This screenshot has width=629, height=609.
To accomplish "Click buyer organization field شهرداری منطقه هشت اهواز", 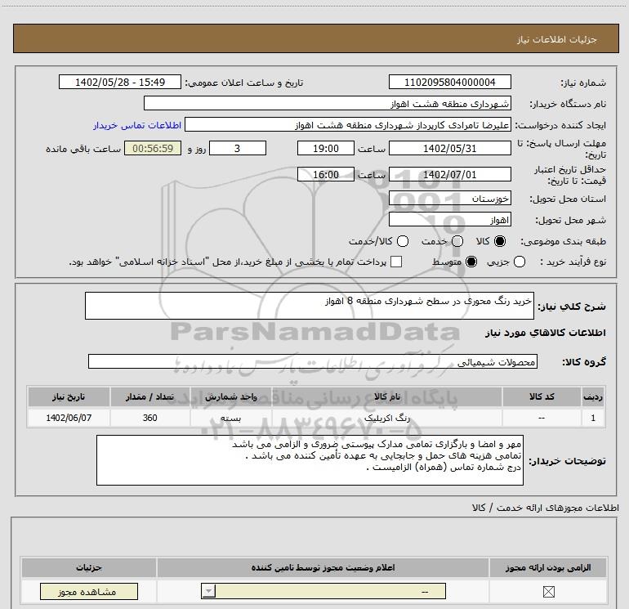I will (x=328, y=103).
